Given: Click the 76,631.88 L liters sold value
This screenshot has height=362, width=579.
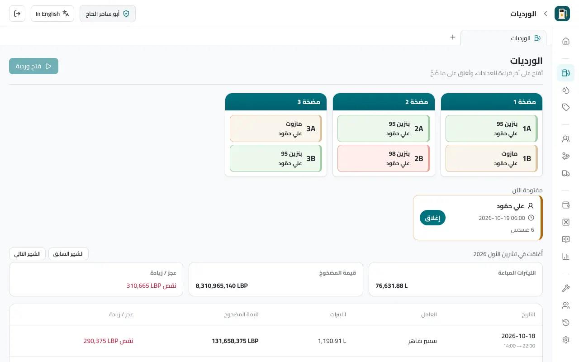Looking at the screenshot, I should (x=392, y=286).
